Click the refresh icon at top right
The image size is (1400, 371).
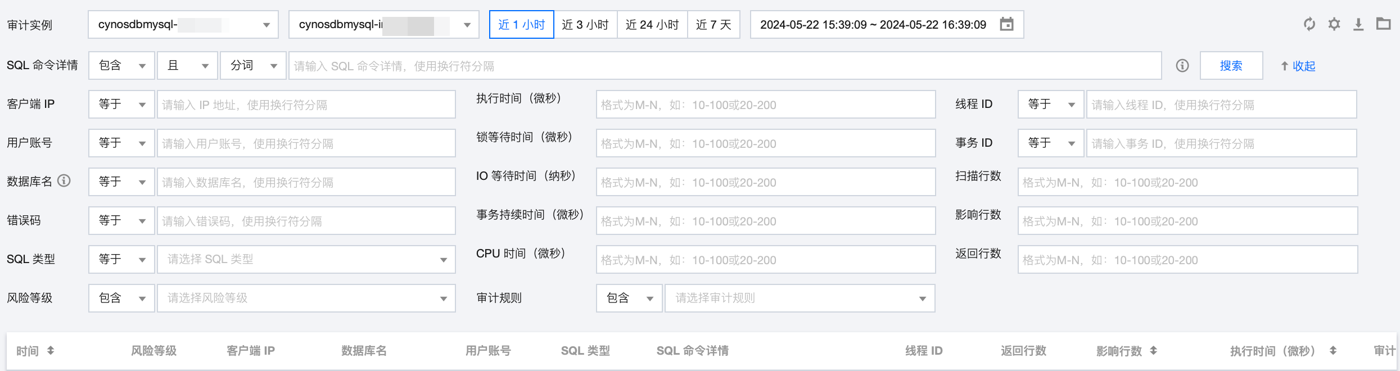1309,24
